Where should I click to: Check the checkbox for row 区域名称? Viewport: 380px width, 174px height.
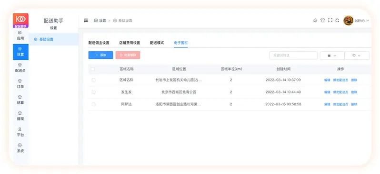click(x=93, y=80)
